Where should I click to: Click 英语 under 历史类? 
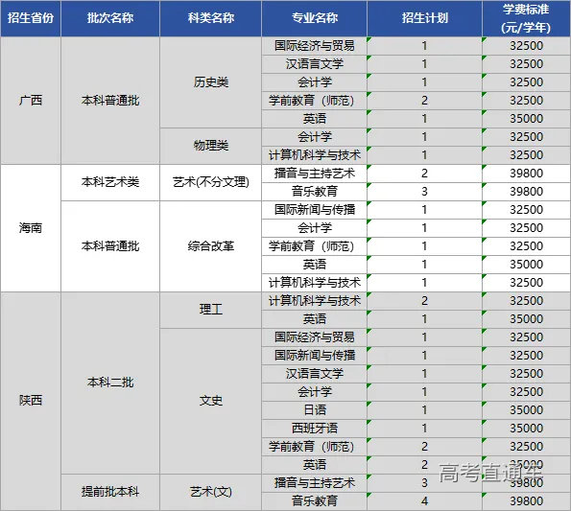[x=314, y=119]
